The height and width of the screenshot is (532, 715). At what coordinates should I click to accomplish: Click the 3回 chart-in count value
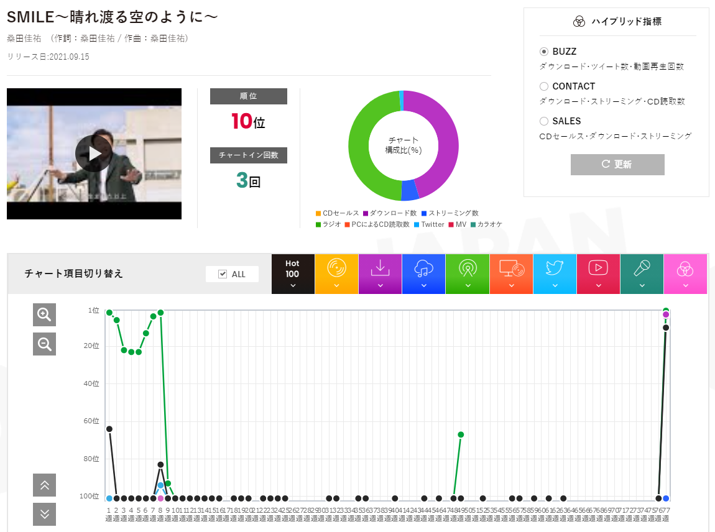pos(249,180)
